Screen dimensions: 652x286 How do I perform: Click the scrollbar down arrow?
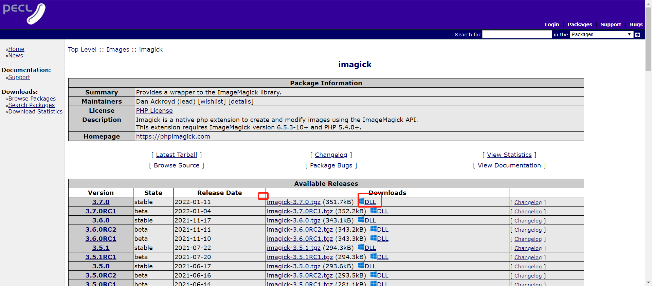click(x=648, y=282)
